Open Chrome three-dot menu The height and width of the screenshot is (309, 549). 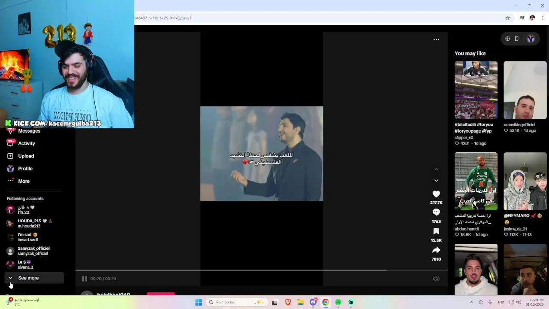click(543, 18)
